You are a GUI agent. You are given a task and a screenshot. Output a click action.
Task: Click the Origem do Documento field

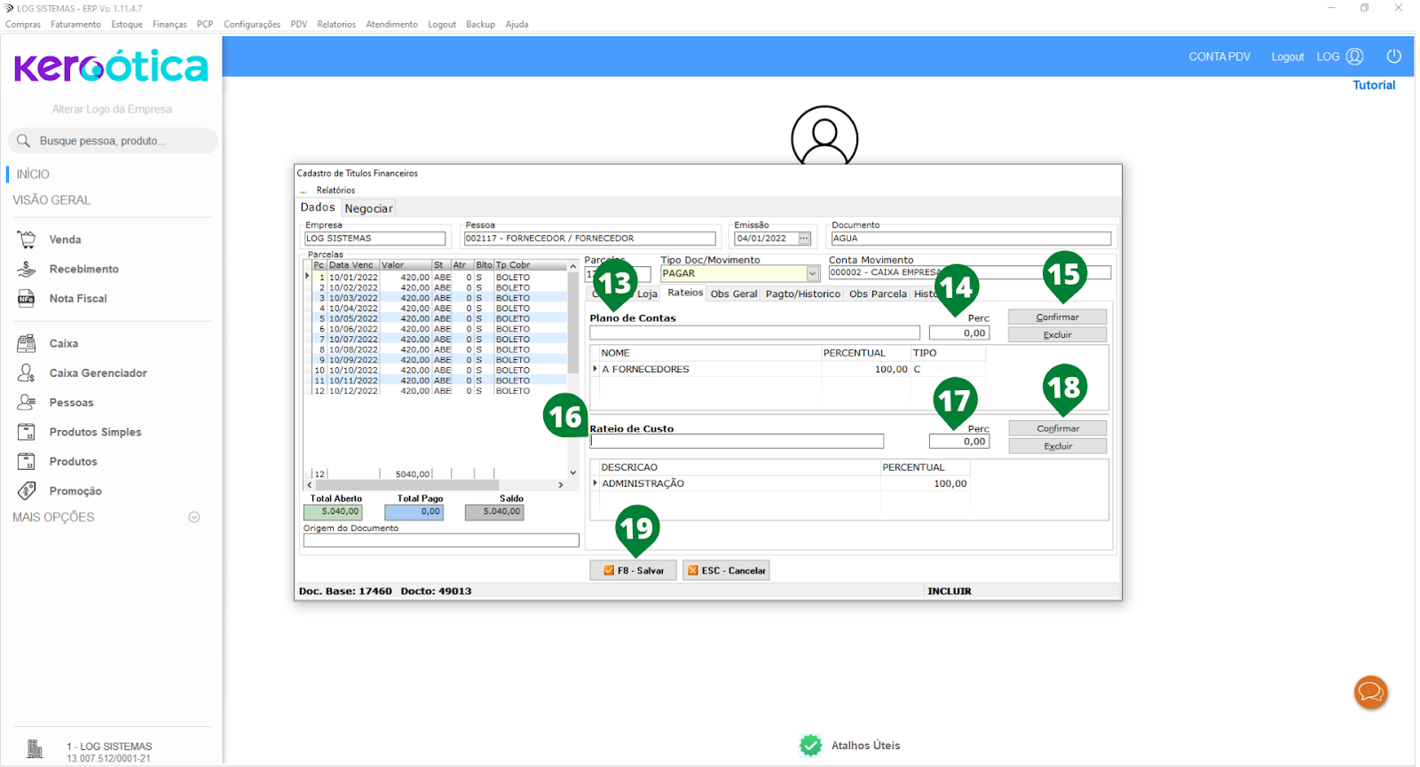(x=441, y=540)
